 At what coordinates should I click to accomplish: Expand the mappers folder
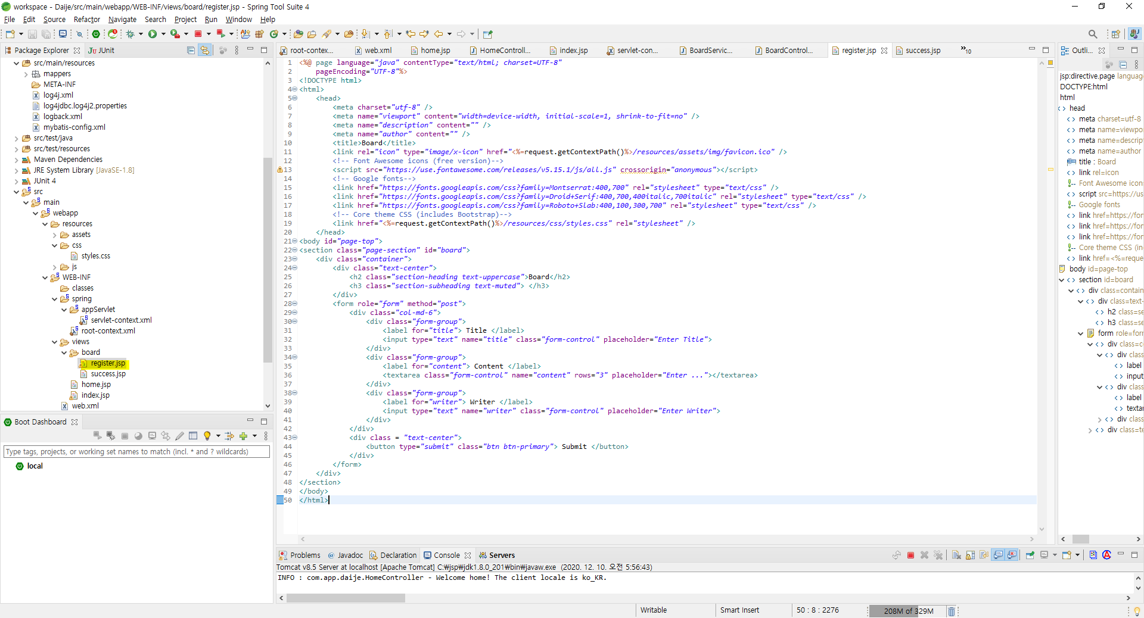26,74
